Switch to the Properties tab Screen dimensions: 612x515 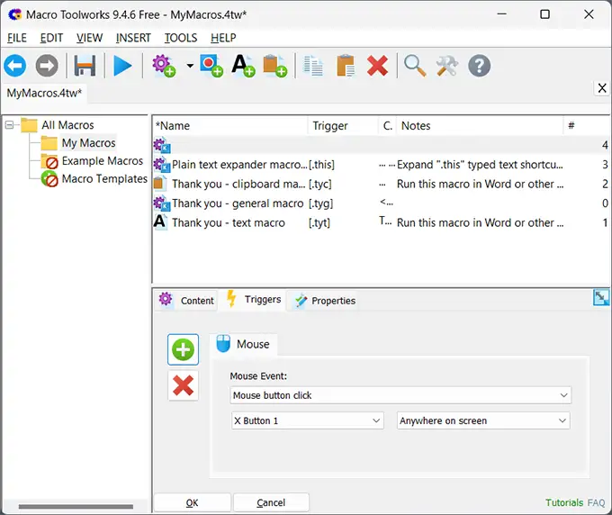(325, 301)
